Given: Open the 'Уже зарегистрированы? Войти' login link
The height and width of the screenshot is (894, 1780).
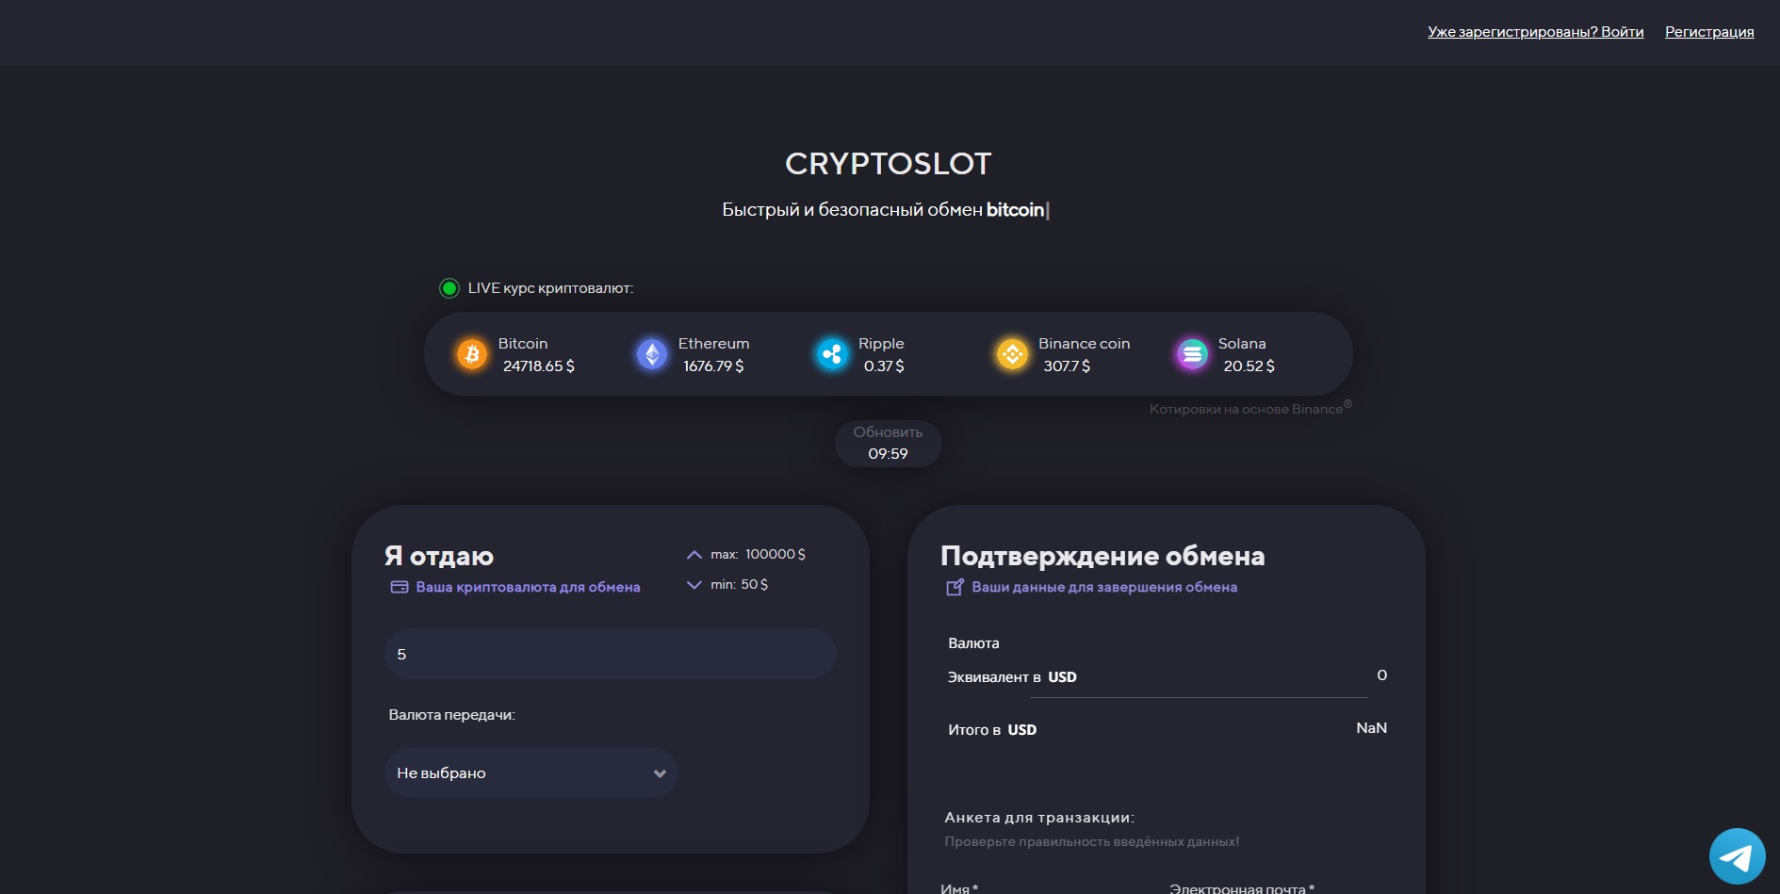Looking at the screenshot, I should (x=1535, y=32).
